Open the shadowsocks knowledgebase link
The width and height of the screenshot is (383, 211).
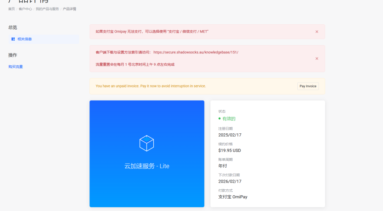click(196, 52)
